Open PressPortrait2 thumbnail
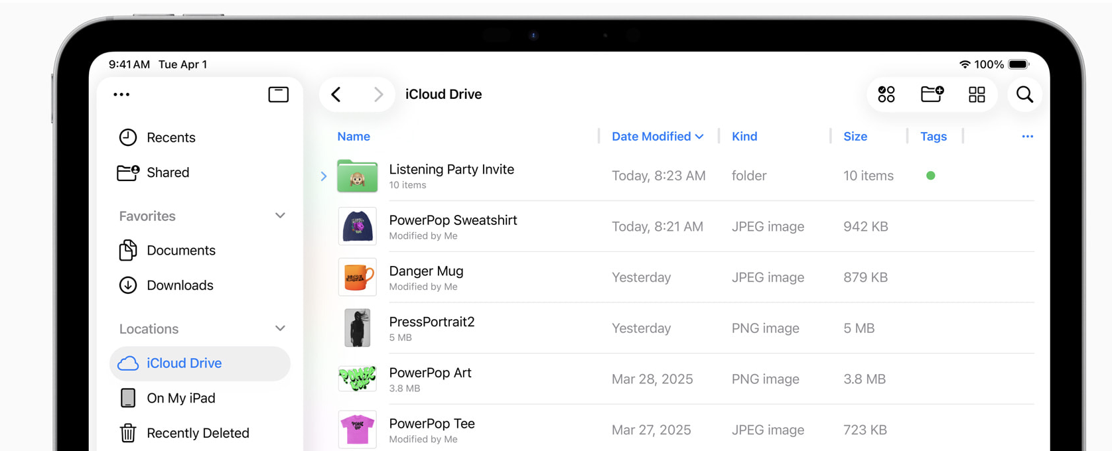Image resolution: width=1112 pixels, height=451 pixels. pos(357,328)
